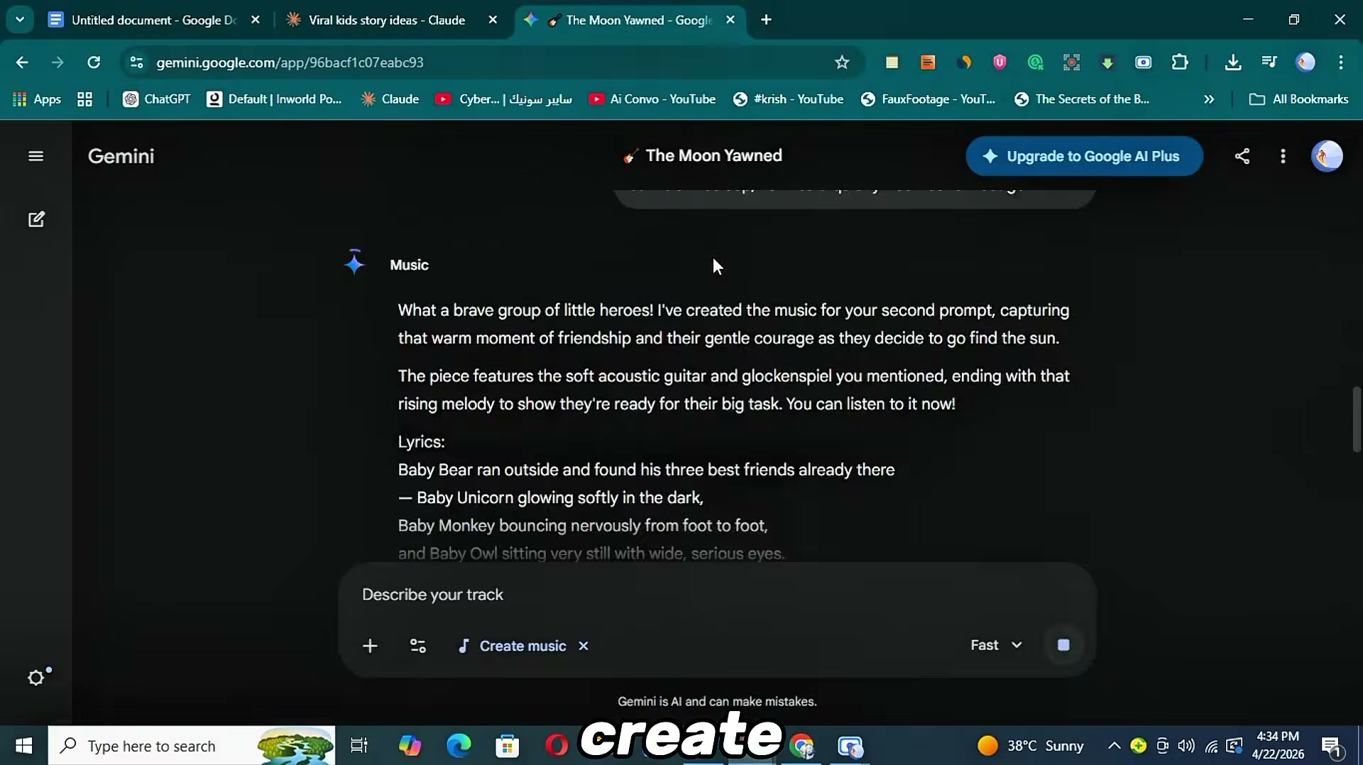Open Microsoft Store from the taskbar

tap(508, 746)
